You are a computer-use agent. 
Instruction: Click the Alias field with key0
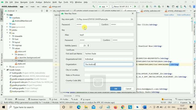(106, 35)
